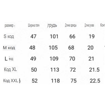Click the Ширина плеч column header
Screen dimensions: 105x105
(x=34, y=25)
